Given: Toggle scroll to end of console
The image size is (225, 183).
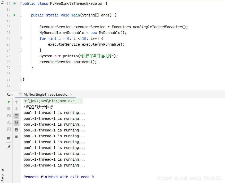Looking at the screenshot, I should coord(16,122).
